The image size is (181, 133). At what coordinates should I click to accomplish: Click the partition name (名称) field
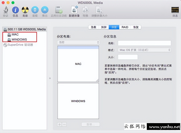tap(145, 43)
